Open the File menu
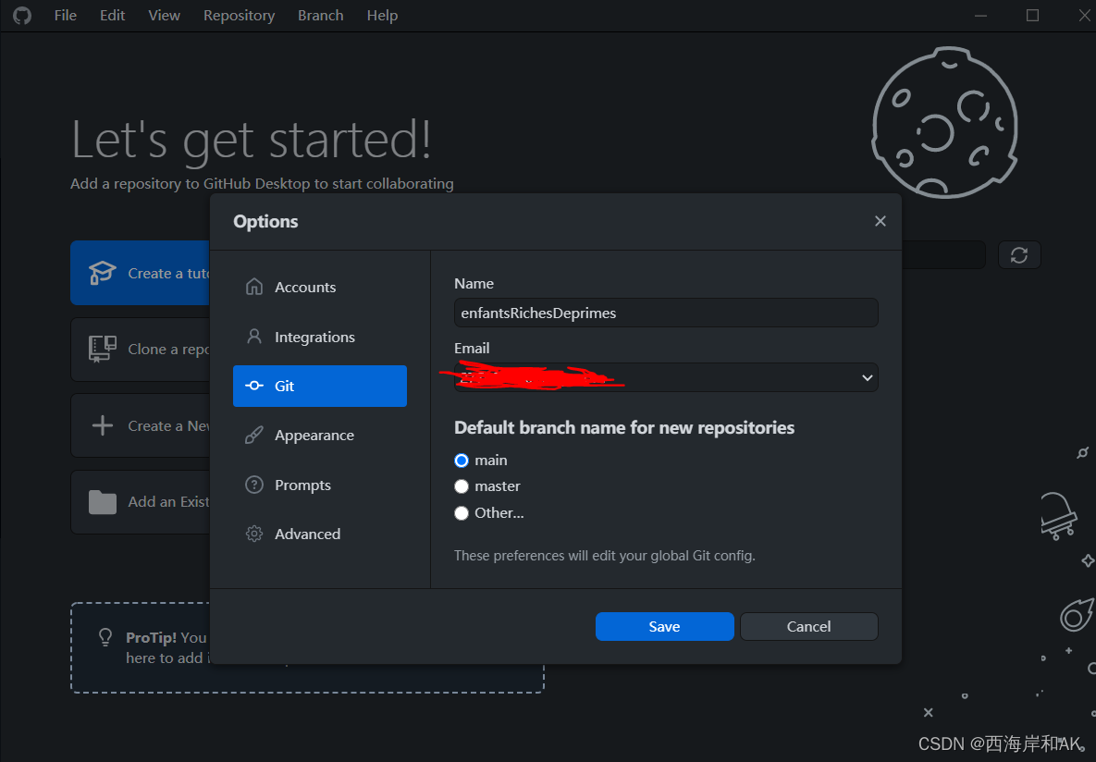The width and height of the screenshot is (1096, 762). coord(66,16)
